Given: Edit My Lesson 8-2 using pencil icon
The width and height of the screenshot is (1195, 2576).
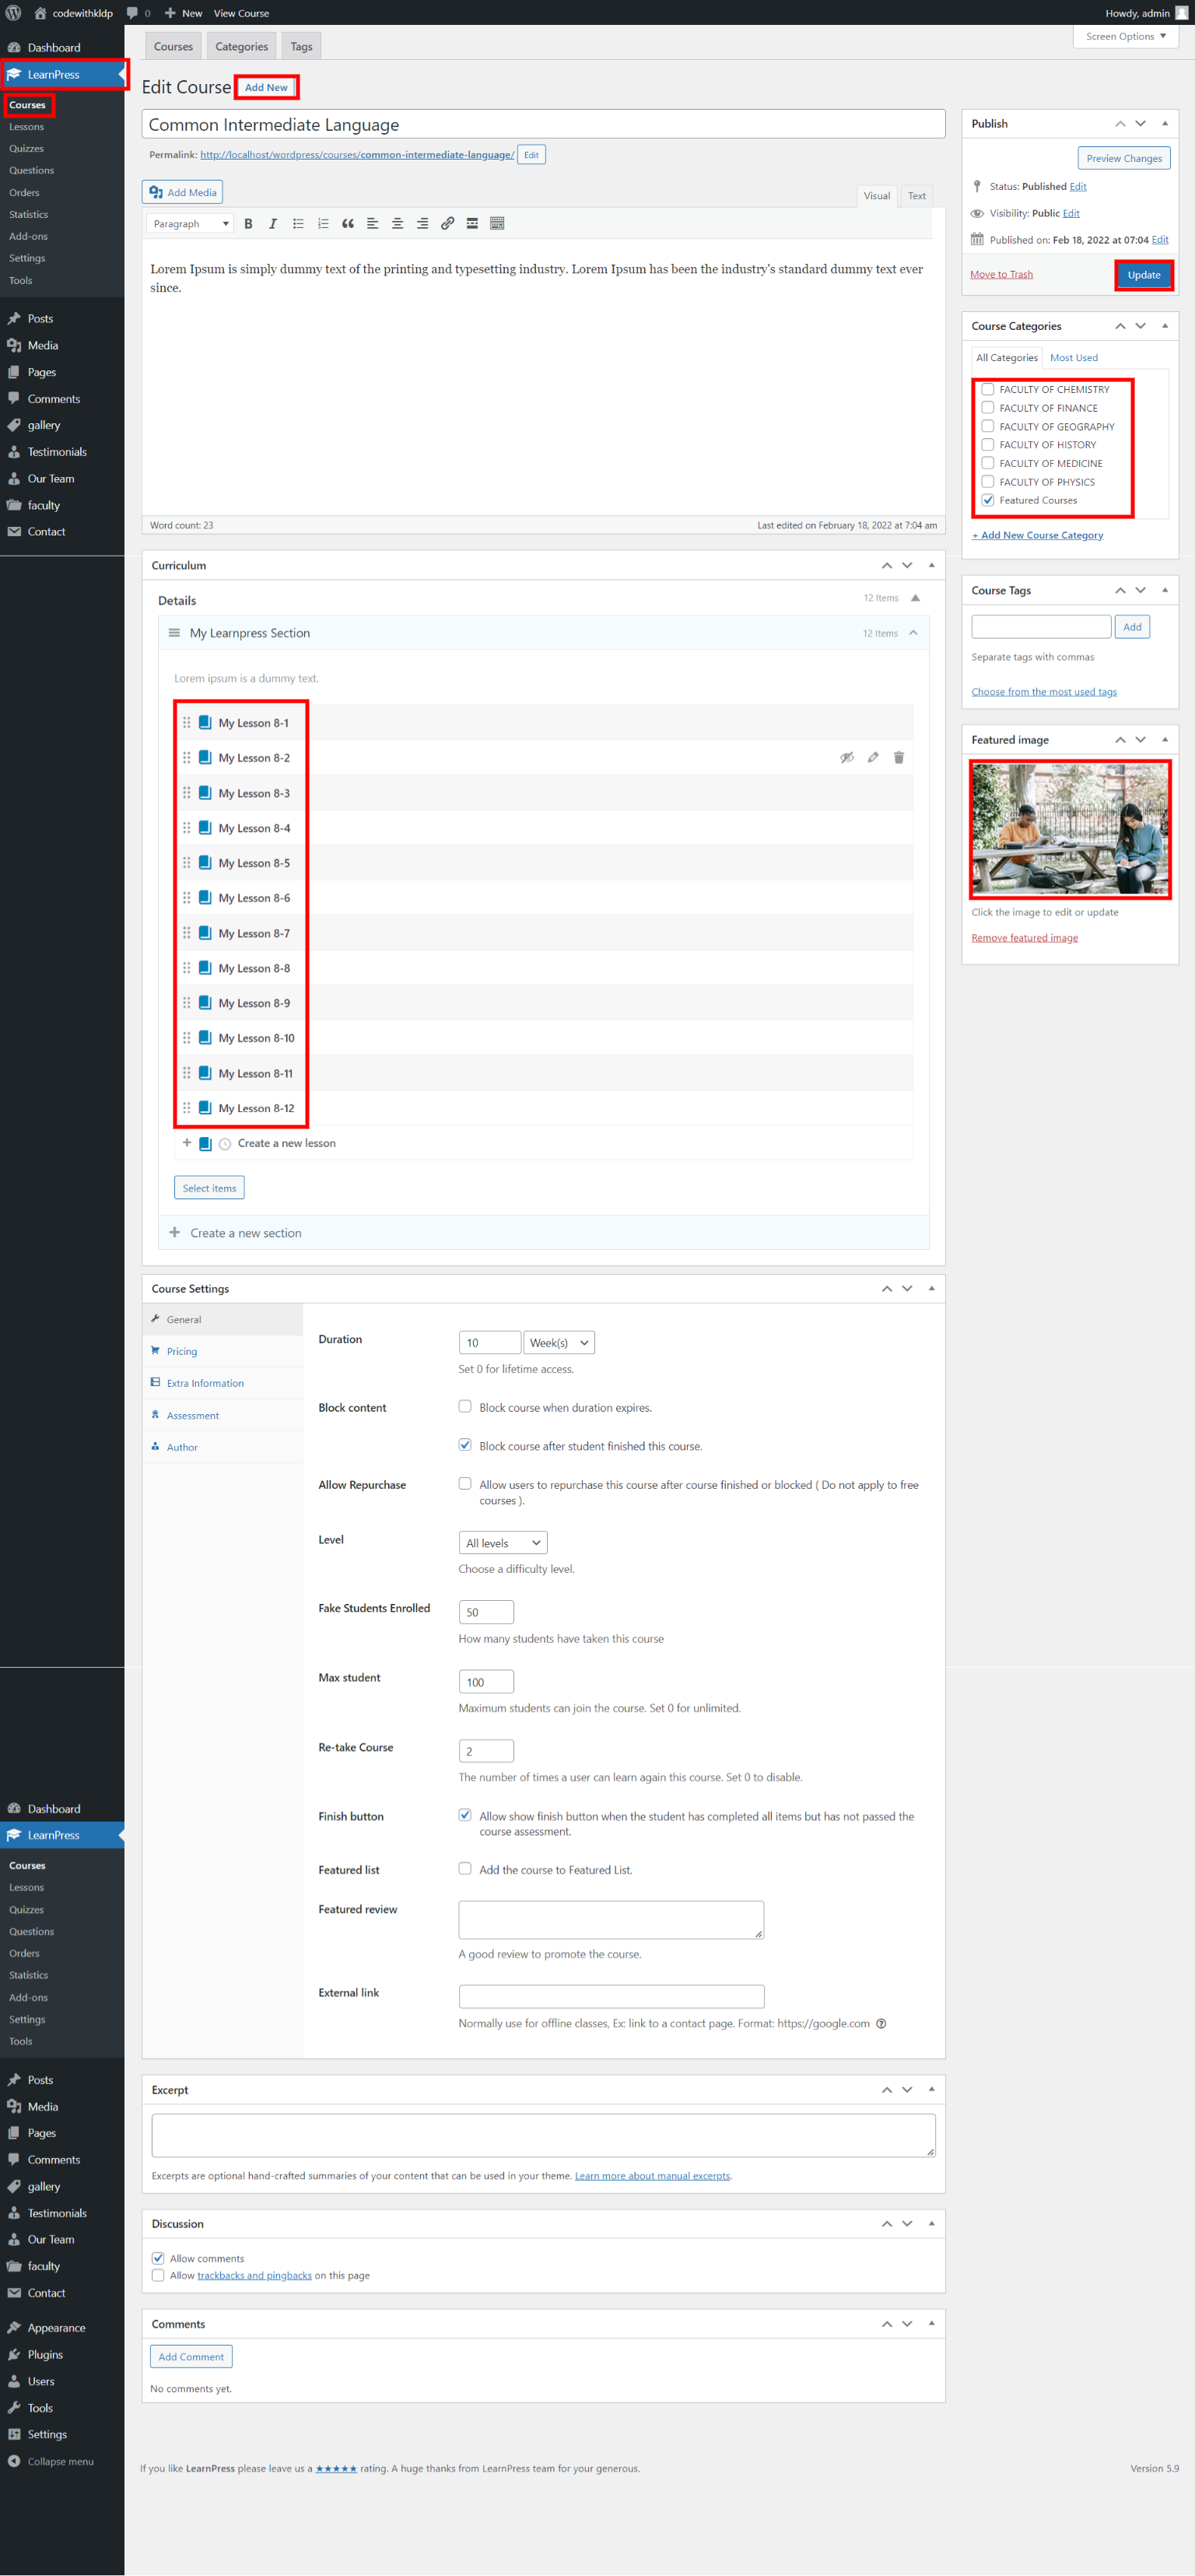Looking at the screenshot, I should click(x=873, y=758).
